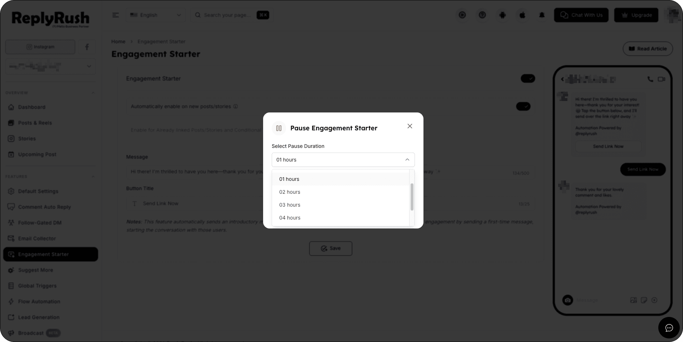Screen dimensions: 683x342
Task: Click the Apple app icon
Action: pyautogui.click(x=523, y=15)
